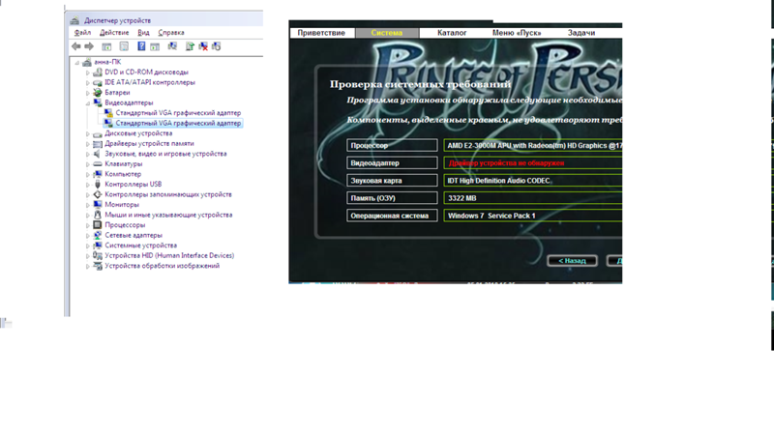Click the Windows 7 Service Pack 1 value

coord(491,216)
